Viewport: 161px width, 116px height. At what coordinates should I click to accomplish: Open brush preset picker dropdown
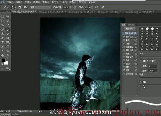pyautogui.click(x=16, y=7)
